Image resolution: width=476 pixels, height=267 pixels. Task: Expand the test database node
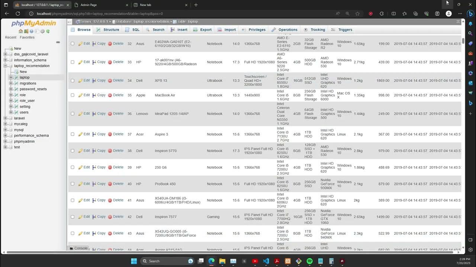(x=5, y=147)
